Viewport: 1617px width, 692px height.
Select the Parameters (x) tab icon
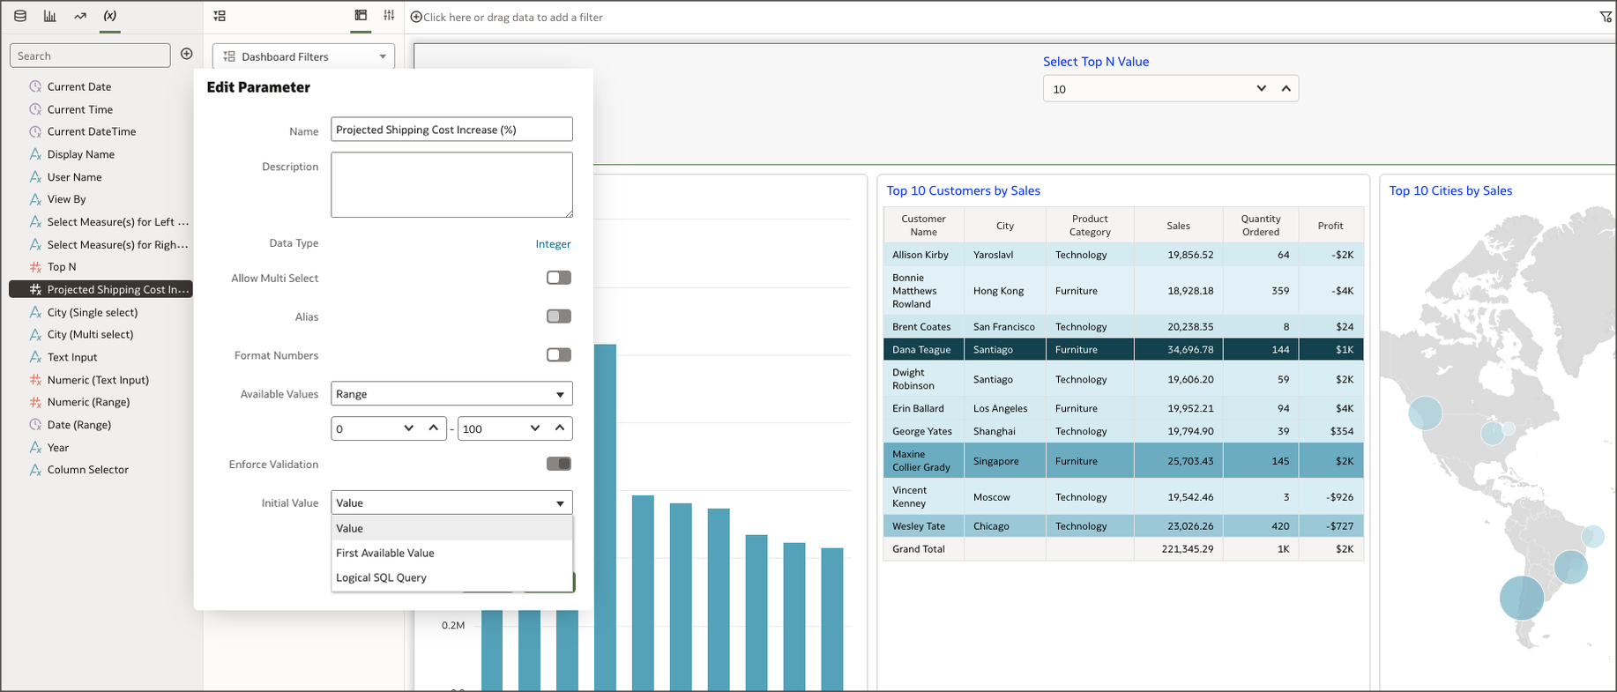[110, 16]
